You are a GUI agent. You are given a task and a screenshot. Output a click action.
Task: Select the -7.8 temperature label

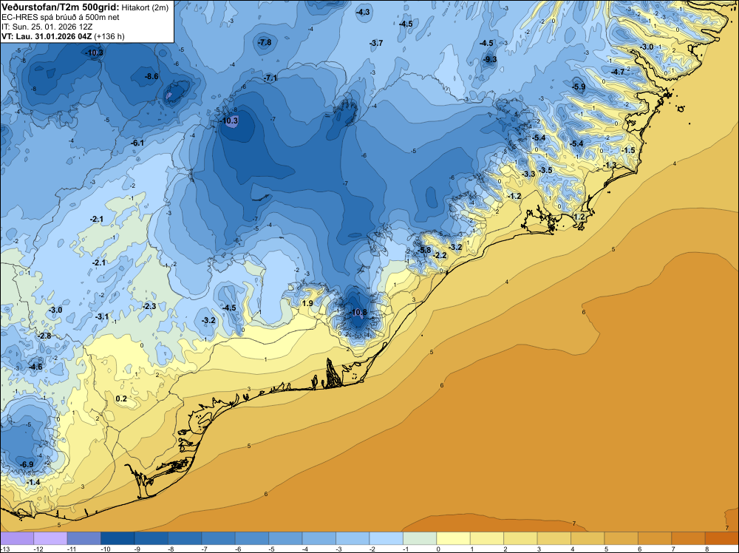click(x=265, y=42)
